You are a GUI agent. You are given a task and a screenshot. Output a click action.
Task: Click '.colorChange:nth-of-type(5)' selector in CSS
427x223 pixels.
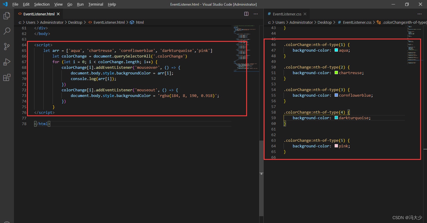[314, 140]
